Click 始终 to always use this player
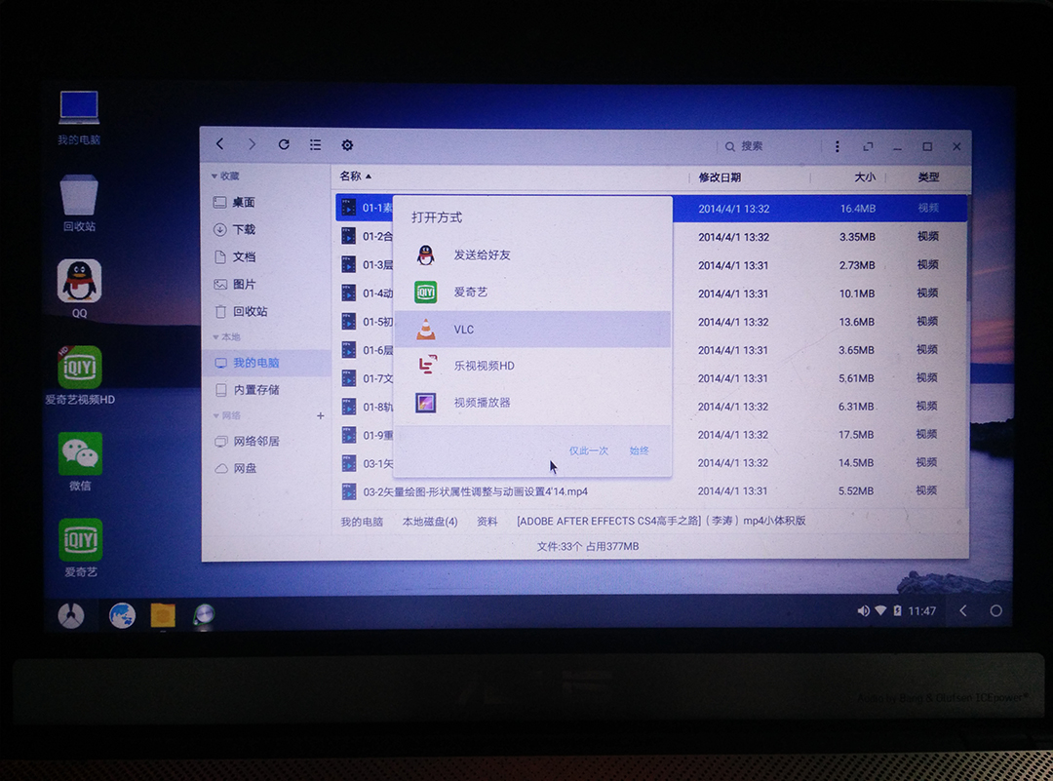 641,450
